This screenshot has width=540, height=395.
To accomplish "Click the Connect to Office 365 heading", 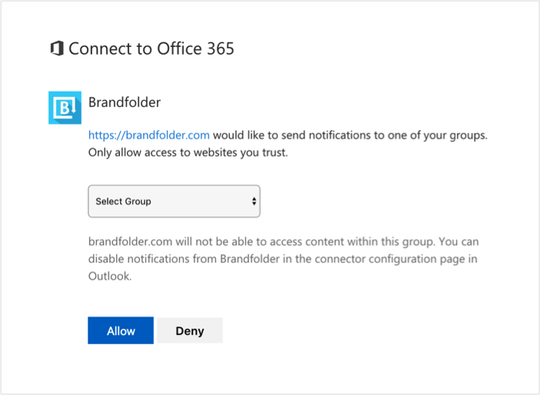I will tap(152, 49).
